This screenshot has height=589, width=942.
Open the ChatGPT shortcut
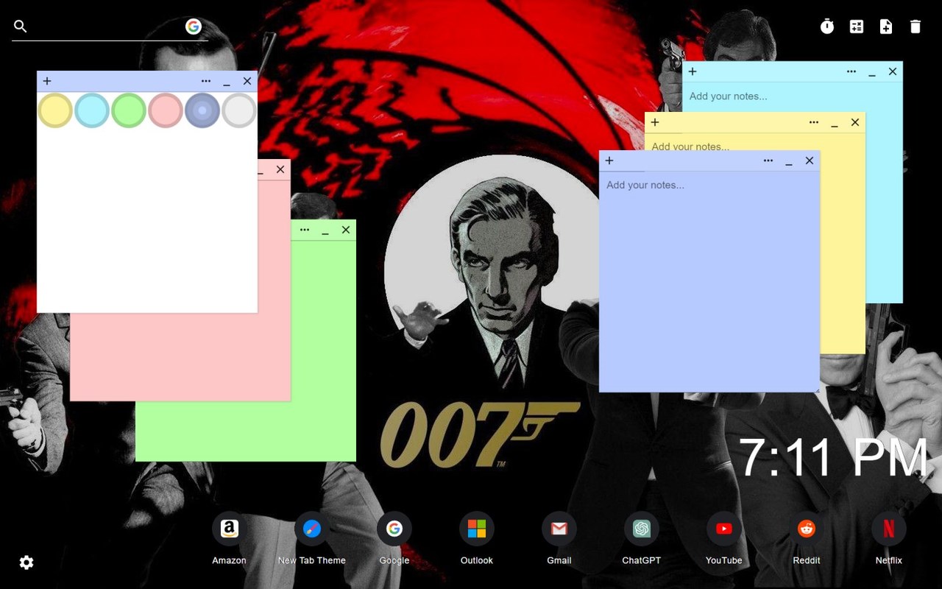[x=642, y=529]
